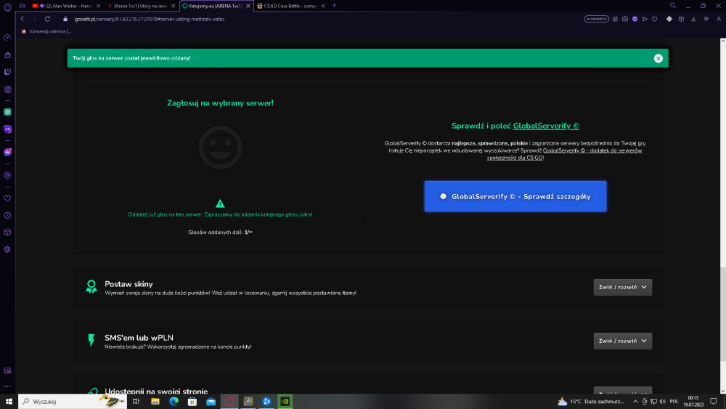This screenshot has width=726, height=409.
Task: Open the sidebar screenshot gallery icon near bottom
Action: coord(7,370)
